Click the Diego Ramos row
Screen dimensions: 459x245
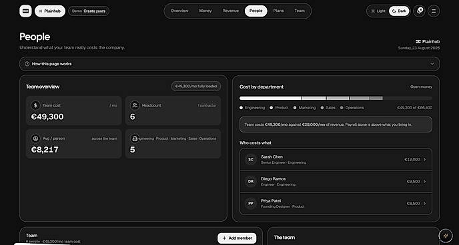pos(336,181)
